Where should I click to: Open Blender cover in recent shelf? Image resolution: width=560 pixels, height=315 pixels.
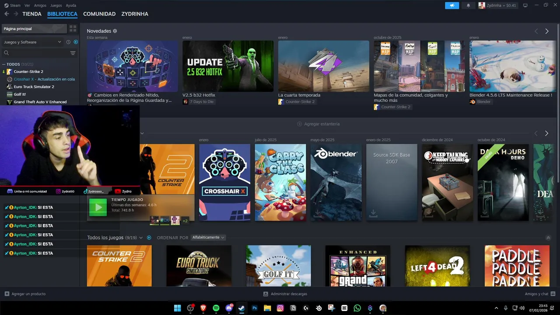pyautogui.click(x=336, y=182)
